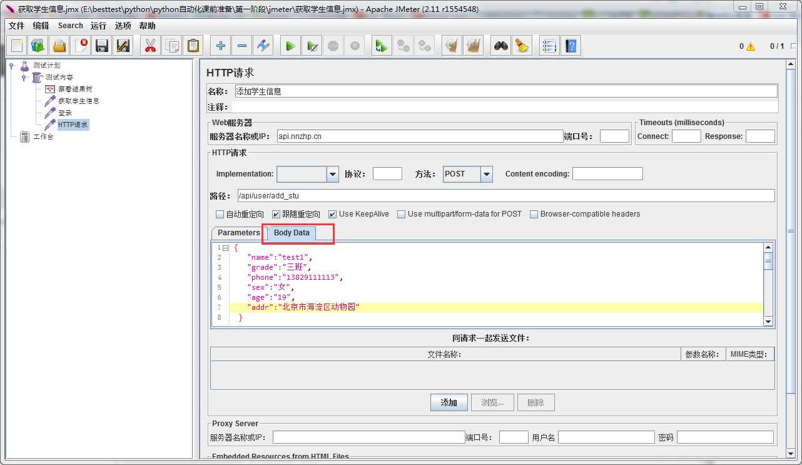This screenshot has height=465, width=802.
Task: Click the 添加 button under files table
Action: 449,402
